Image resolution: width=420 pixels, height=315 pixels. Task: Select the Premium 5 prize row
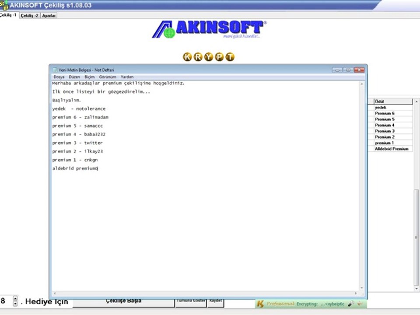393,119
